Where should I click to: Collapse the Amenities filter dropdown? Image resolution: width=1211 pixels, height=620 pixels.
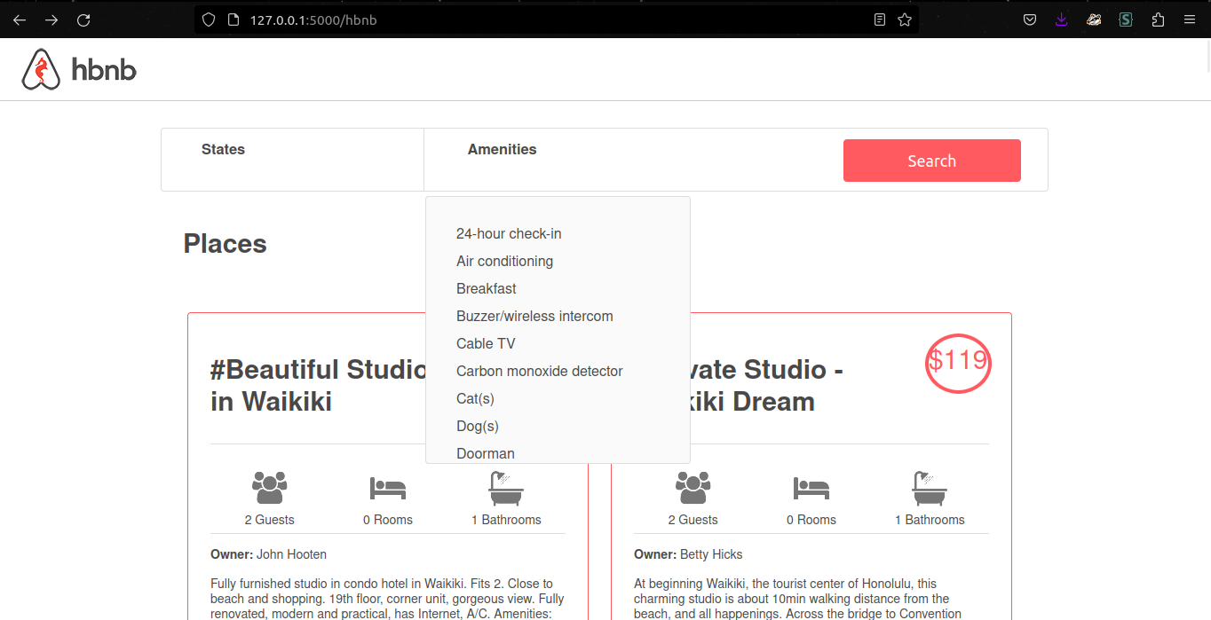point(502,150)
